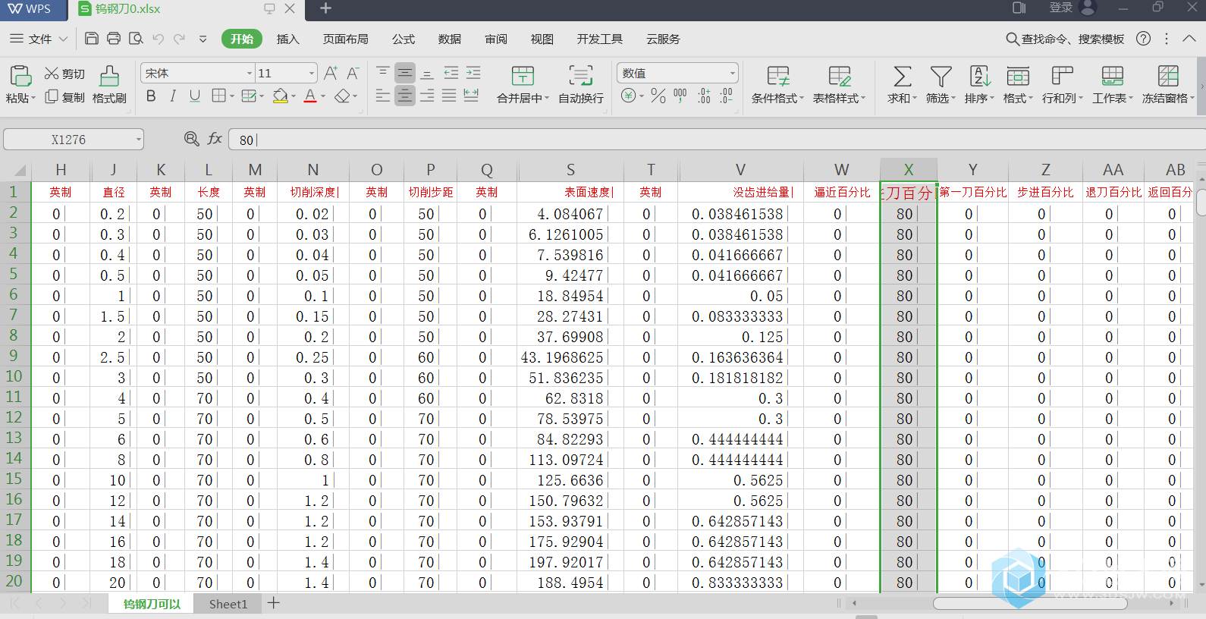The height and width of the screenshot is (619, 1206).
Task: Click the Print icon in quick toolbar
Action: coord(114,39)
